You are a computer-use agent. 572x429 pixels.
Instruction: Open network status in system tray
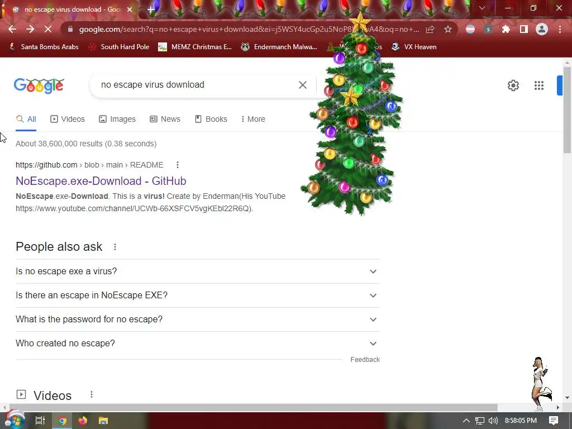(x=480, y=421)
